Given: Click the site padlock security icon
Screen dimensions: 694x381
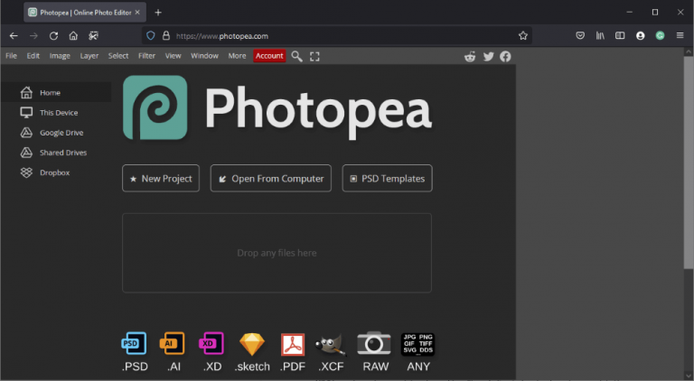Looking at the screenshot, I should tap(166, 36).
